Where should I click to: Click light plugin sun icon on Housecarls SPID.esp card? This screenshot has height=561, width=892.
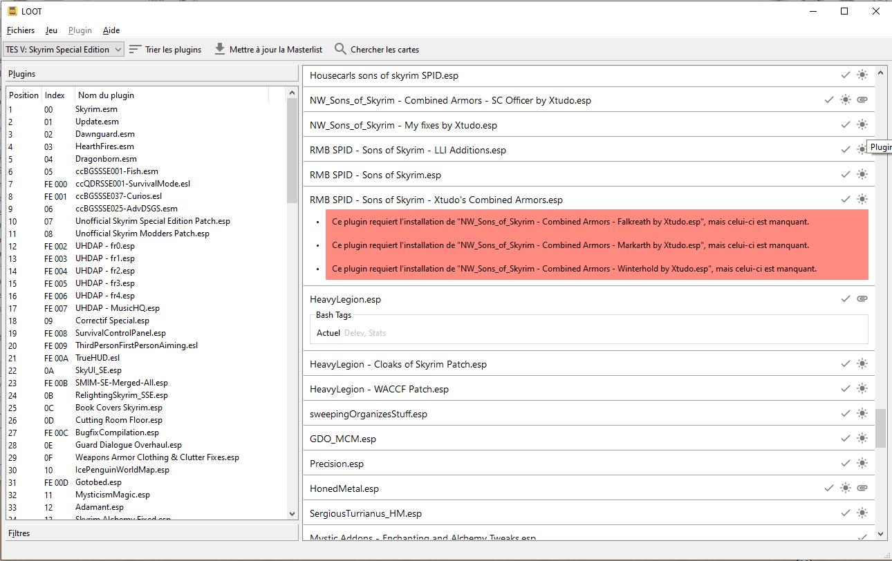[862, 75]
